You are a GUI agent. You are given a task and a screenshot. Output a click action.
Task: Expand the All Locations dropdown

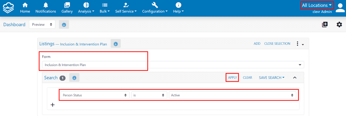pos(317,5)
